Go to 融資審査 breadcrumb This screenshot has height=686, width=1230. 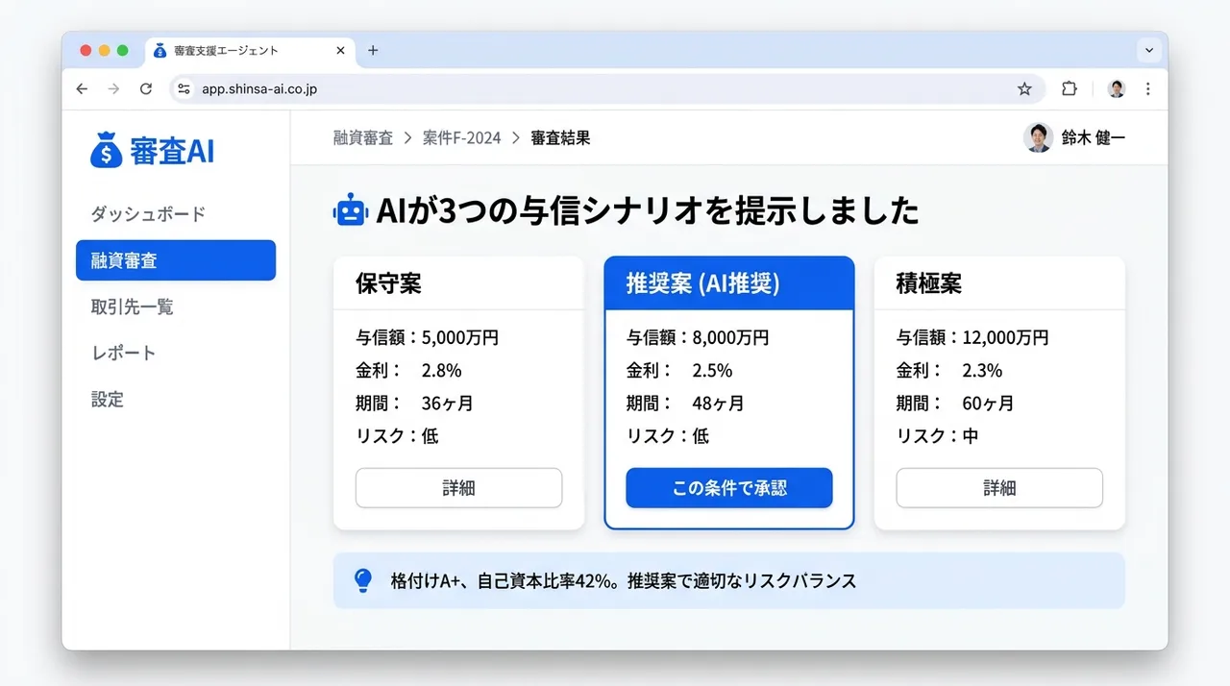pyautogui.click(x=363, y=137)
